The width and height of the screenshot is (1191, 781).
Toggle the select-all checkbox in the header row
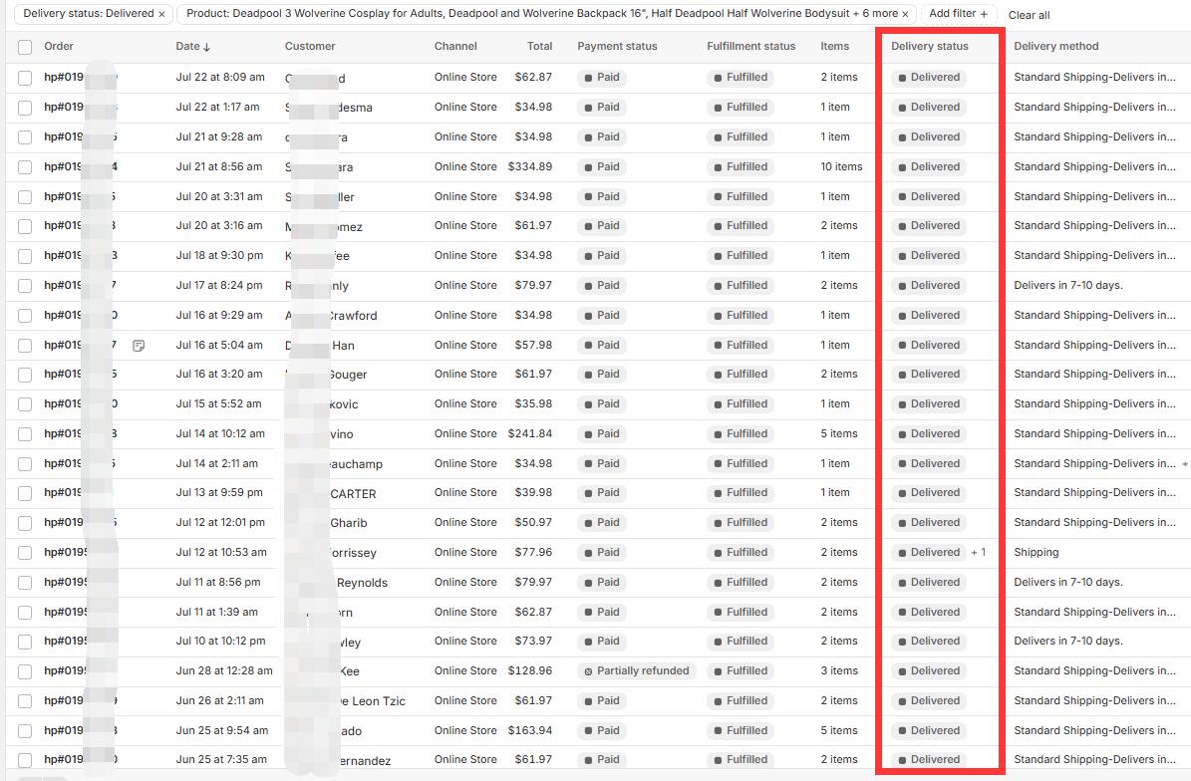point(25,47)
